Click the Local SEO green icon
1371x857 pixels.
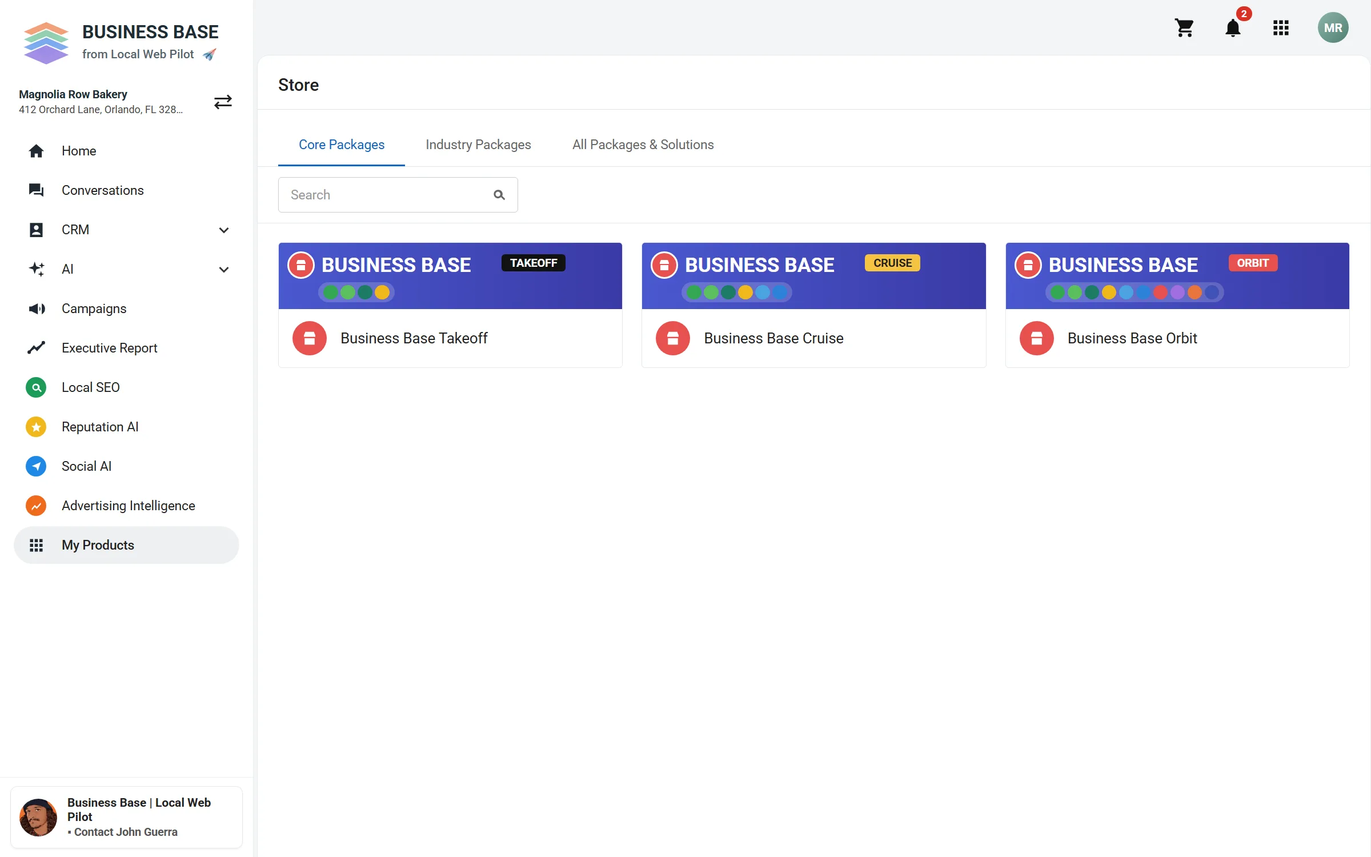[36, 387]
